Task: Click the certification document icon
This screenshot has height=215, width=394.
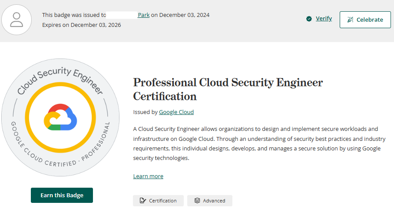Action: [x=143, y=201]
